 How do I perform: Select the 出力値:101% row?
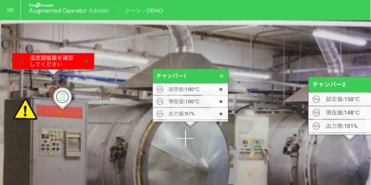(x=339, y=126)
